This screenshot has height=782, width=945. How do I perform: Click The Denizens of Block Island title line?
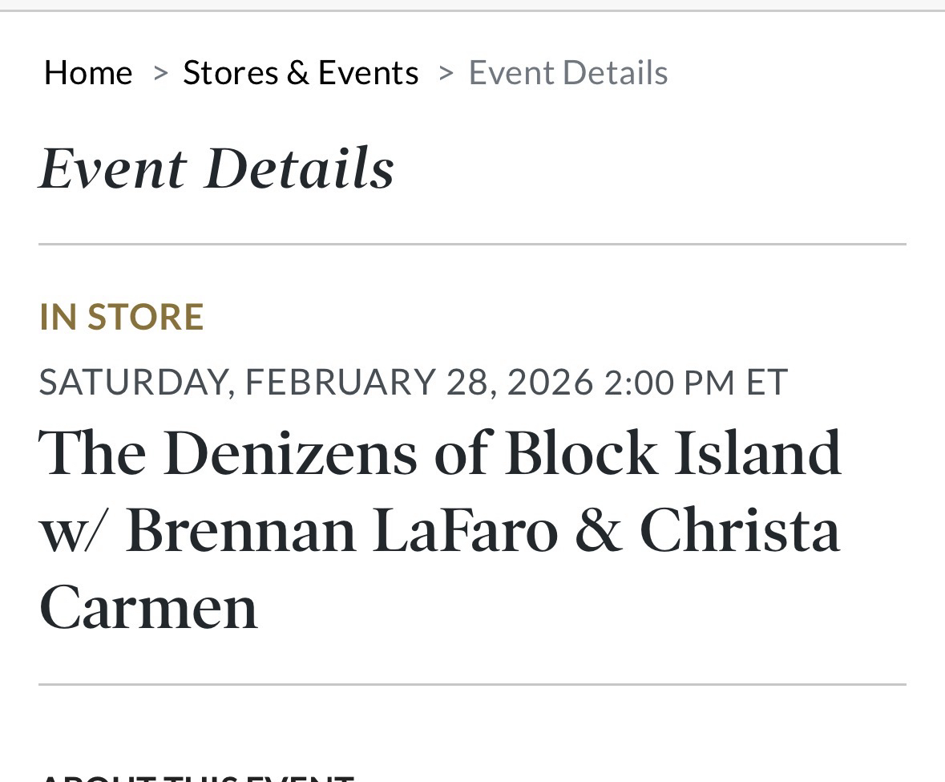[x=440, y=453]
